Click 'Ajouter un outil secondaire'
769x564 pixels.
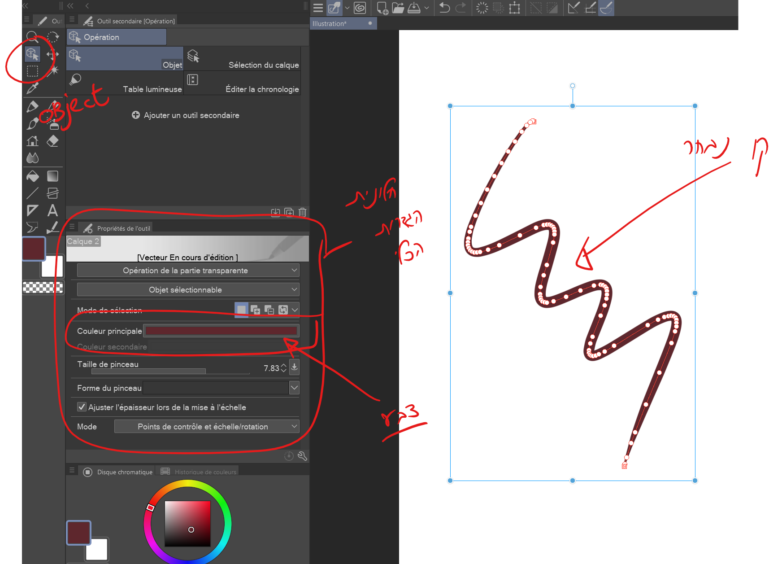[x=186, y=115]
